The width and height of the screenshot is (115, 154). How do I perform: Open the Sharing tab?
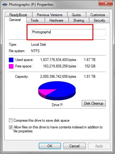(79, 20)
